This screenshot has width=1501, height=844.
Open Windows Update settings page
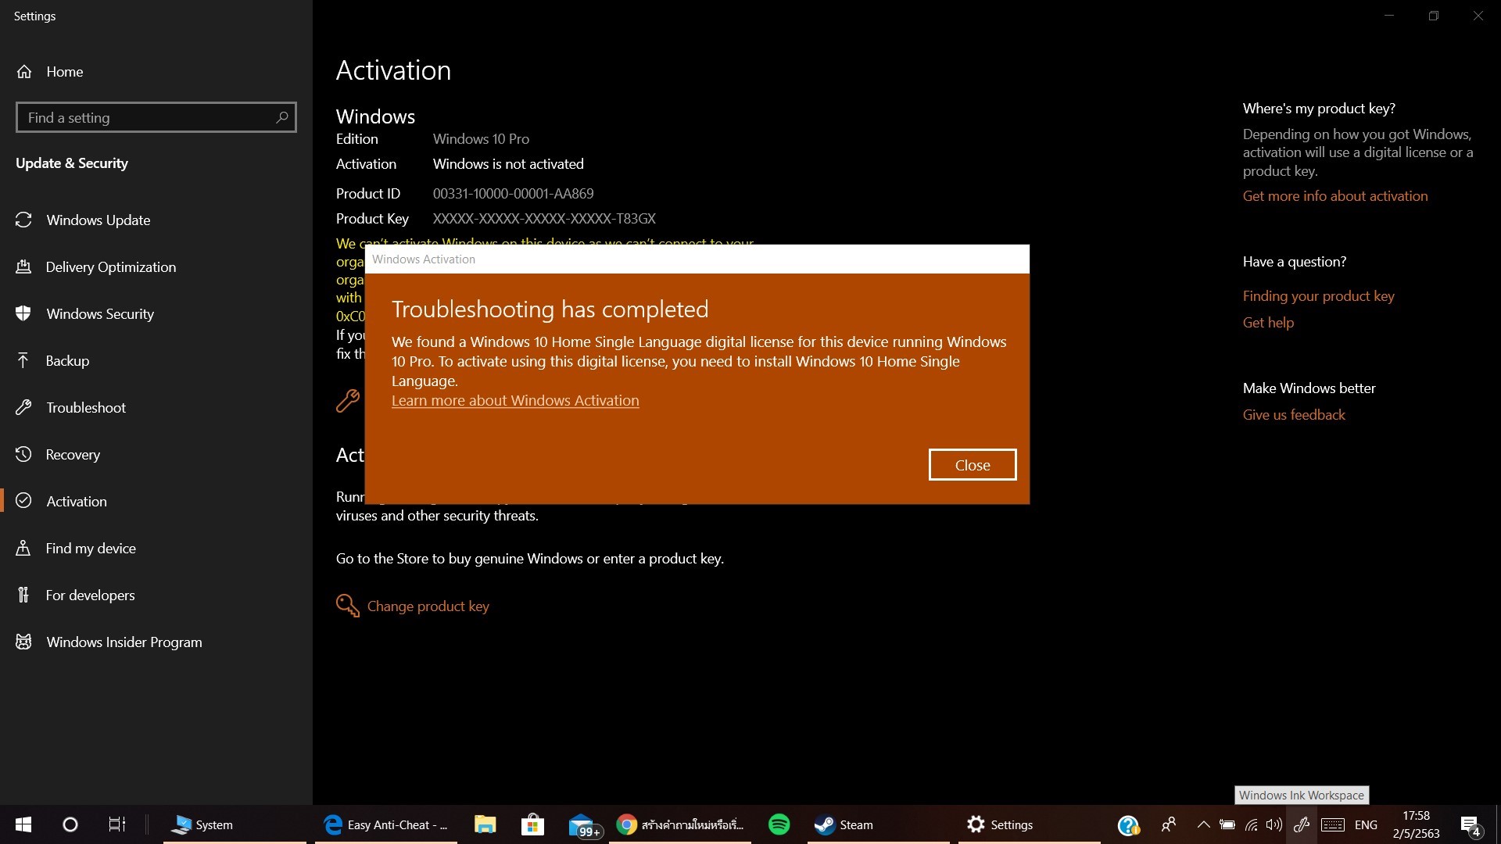click(156, 220)
